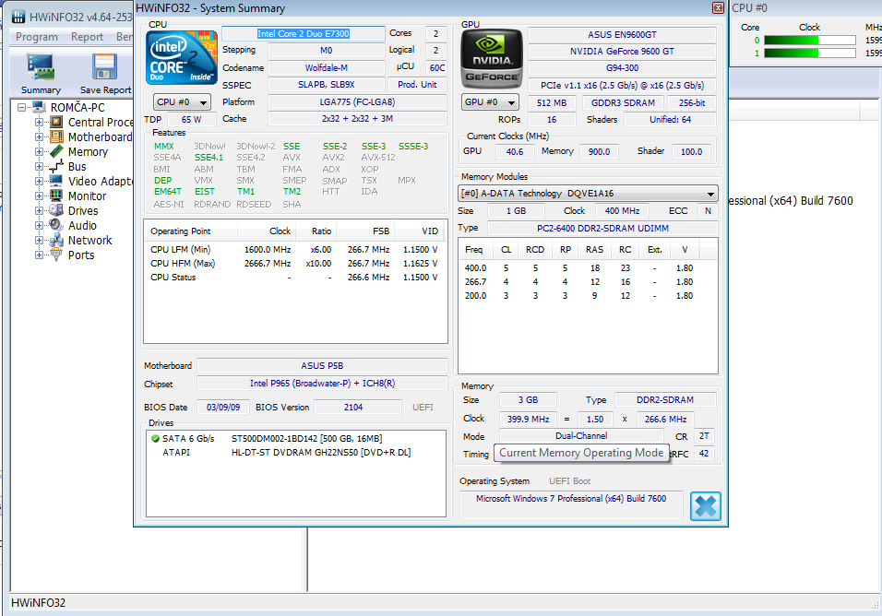Click the LGA775 platform field
The height and width of the screenshot is (616, 882).
[x=357, y=102]
